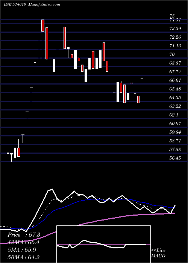This screenshot has height=263, width=188.
Task: Click the <<Live MACD label
Action: [158, 253]
